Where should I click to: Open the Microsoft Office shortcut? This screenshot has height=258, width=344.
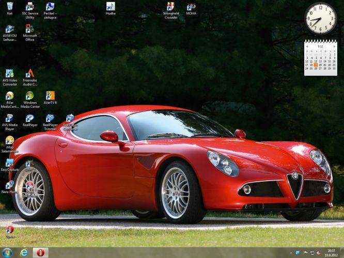29,33
